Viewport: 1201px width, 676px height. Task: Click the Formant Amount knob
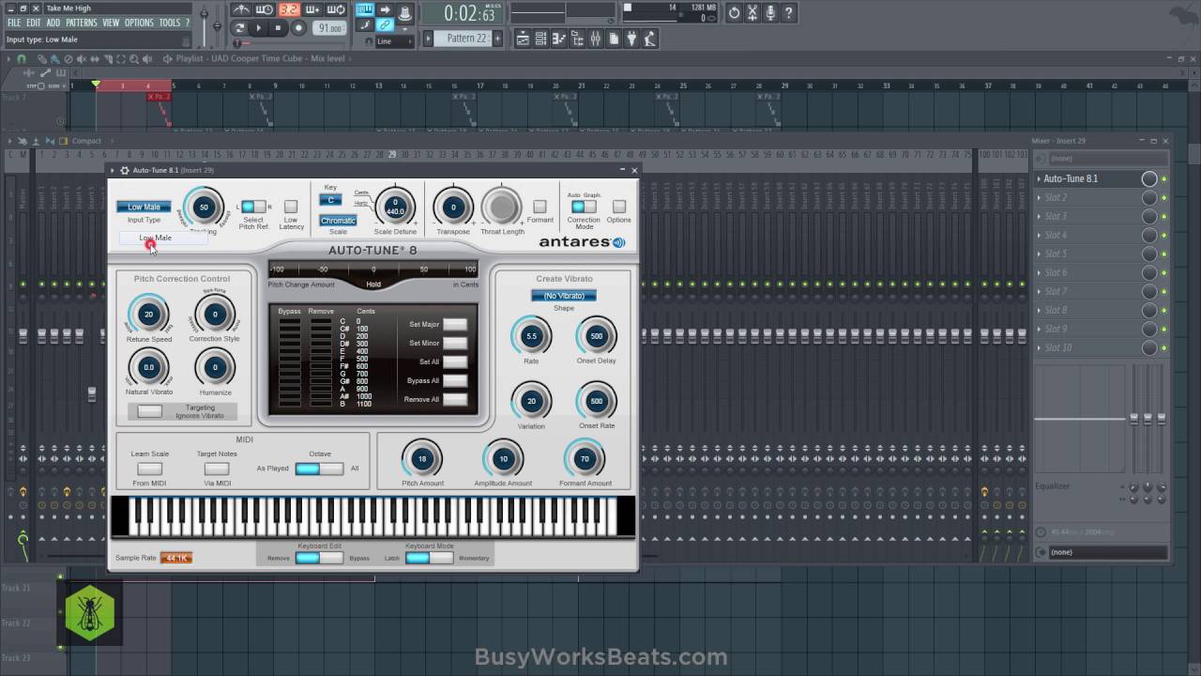tap(585, 459)
